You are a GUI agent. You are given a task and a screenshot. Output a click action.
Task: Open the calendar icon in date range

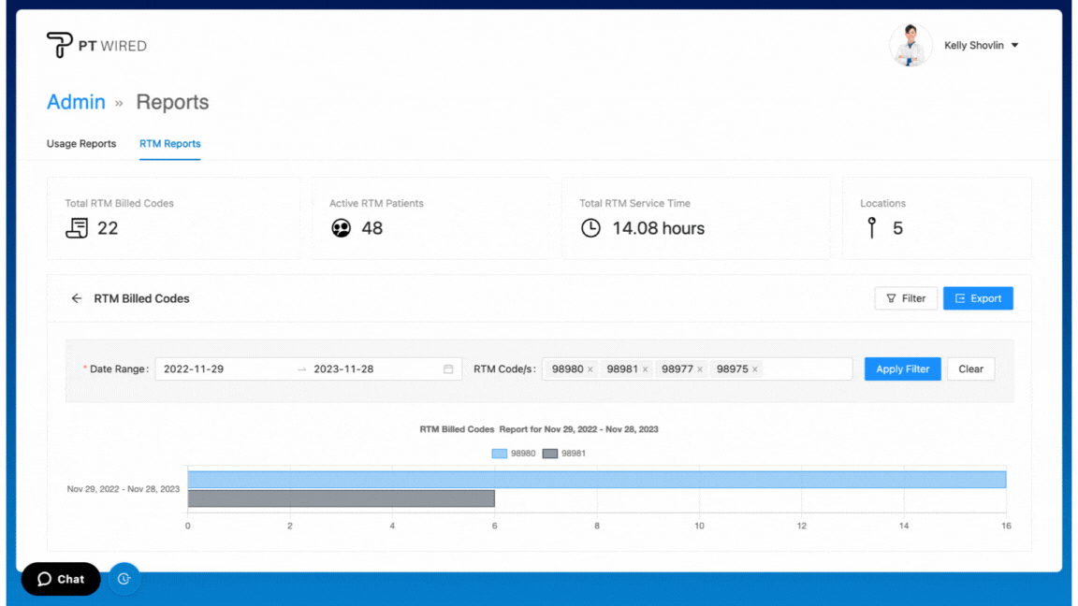point(448,369)
